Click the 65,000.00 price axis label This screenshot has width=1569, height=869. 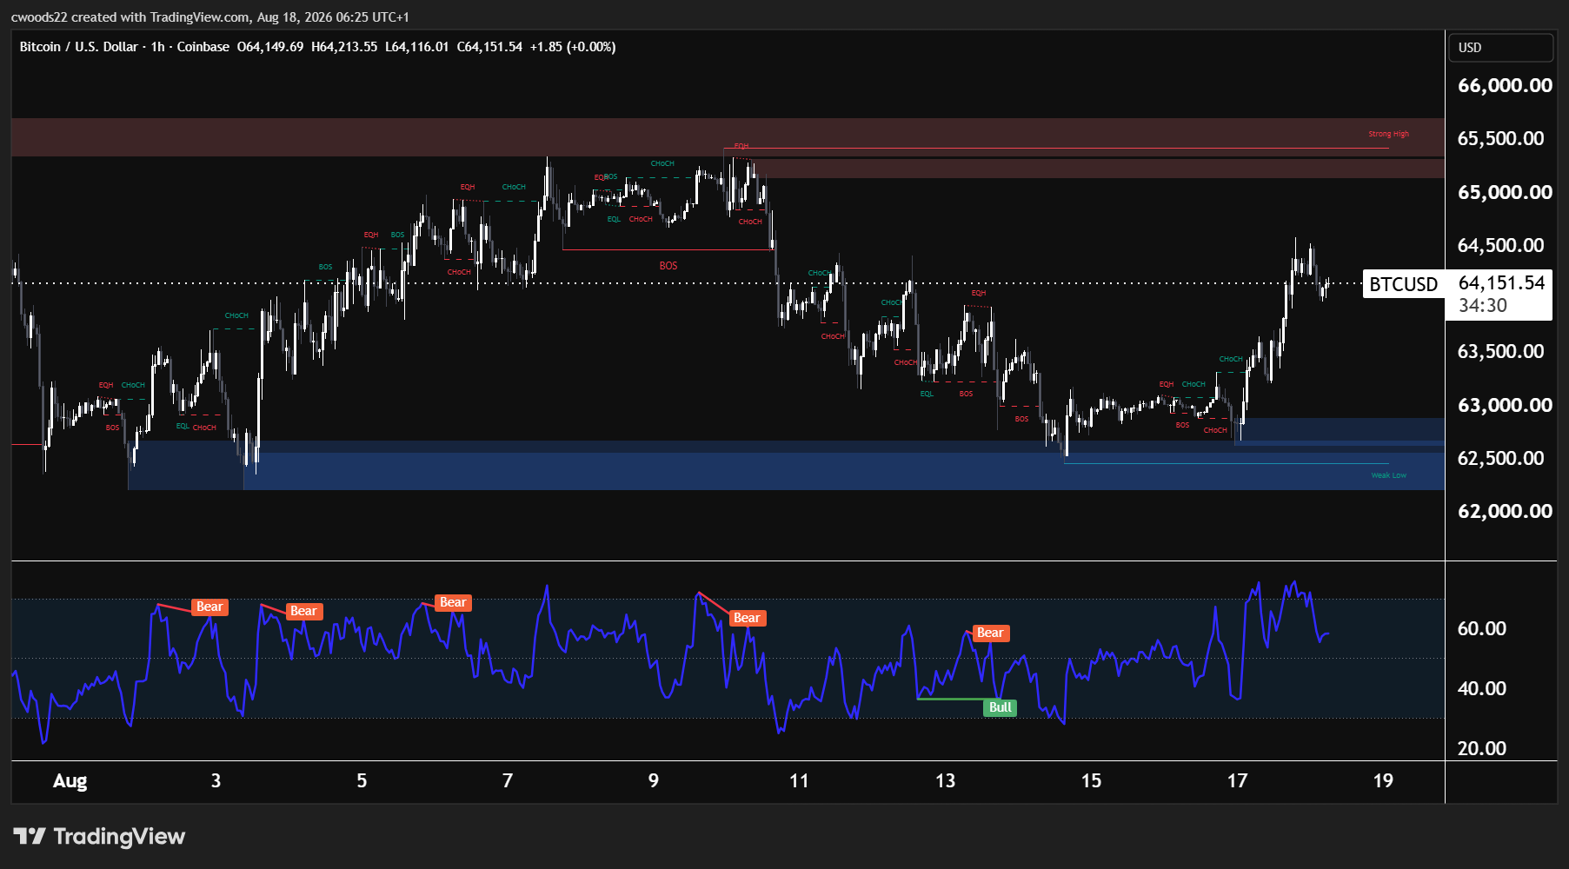point(1505,192)
